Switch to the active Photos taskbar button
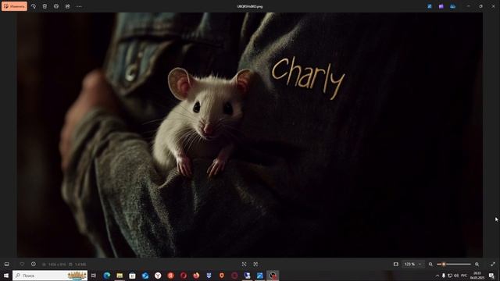This screenshot has width=500, height=281. (273, 276)
